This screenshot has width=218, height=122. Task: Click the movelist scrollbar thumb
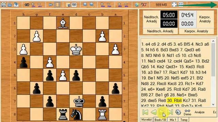pos(213,60)
